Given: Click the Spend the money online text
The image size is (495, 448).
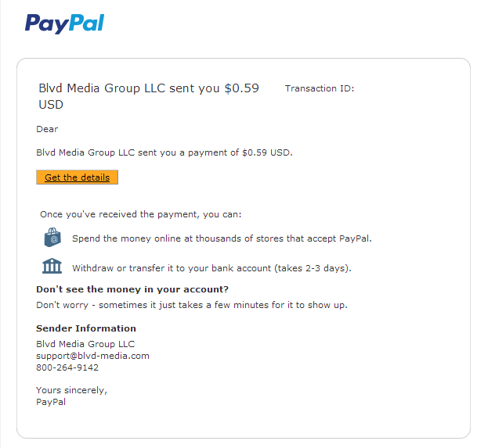Looking at the screenshot, I should [x=222, y=238].
